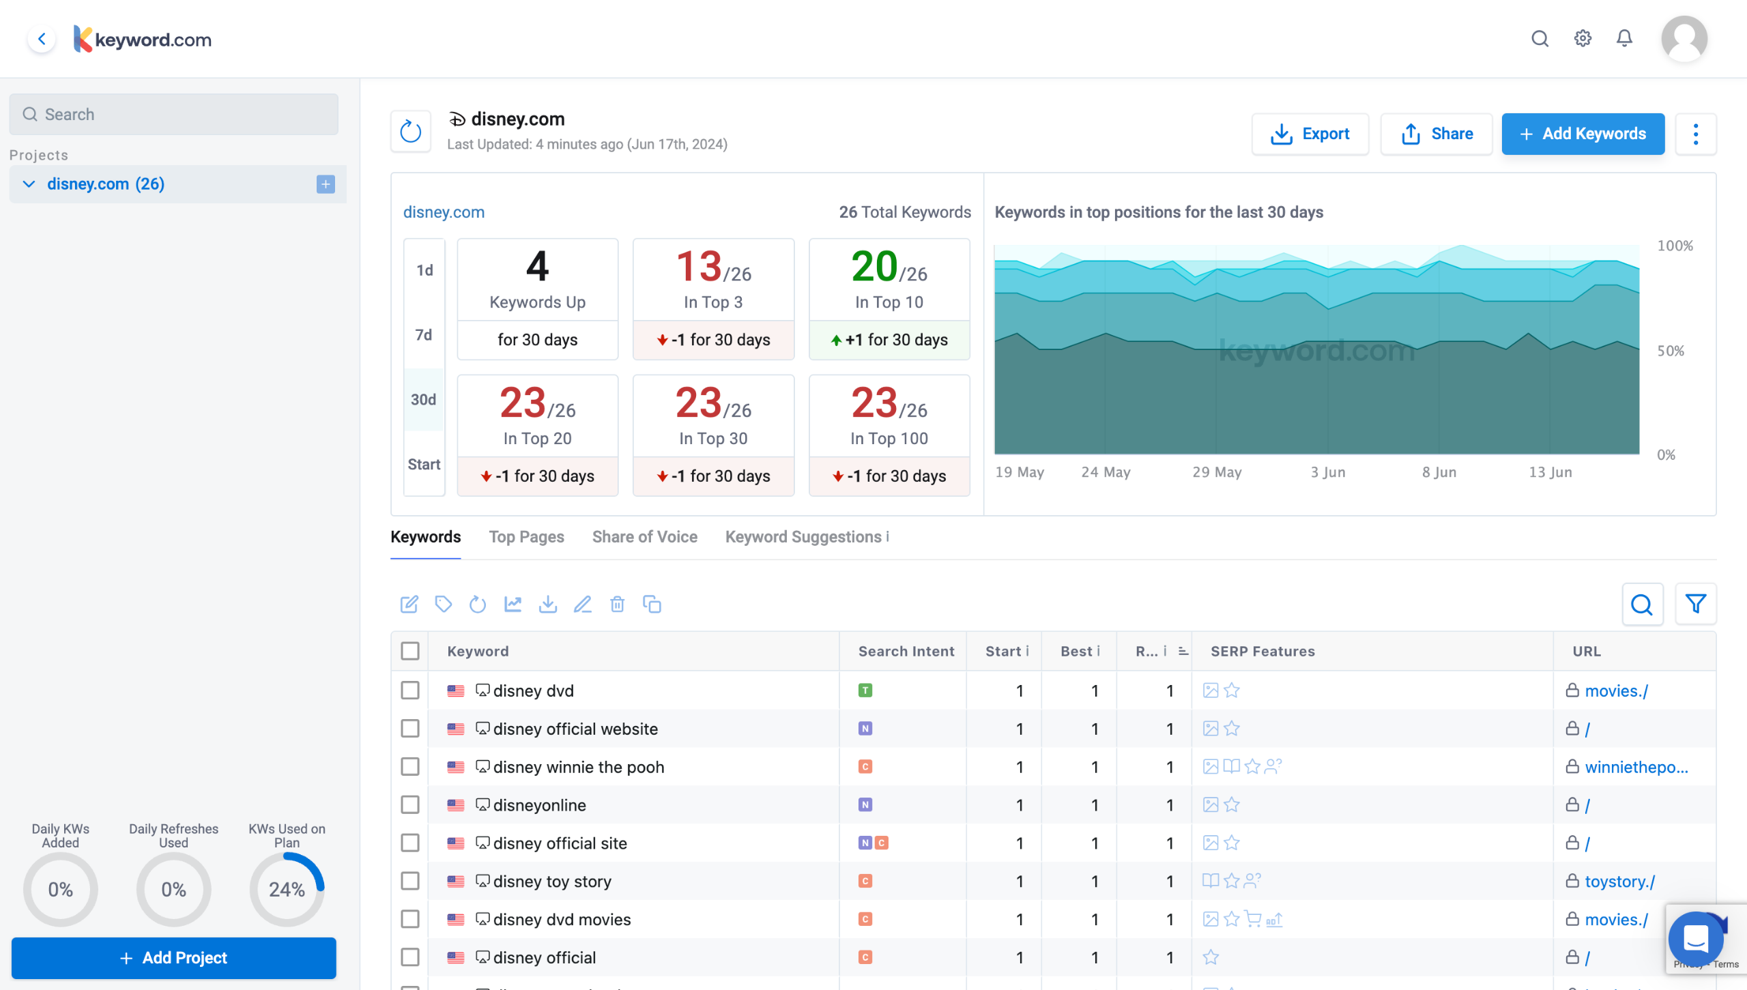
Task: Collapse the disney.com project chevron
Action: 29,184
